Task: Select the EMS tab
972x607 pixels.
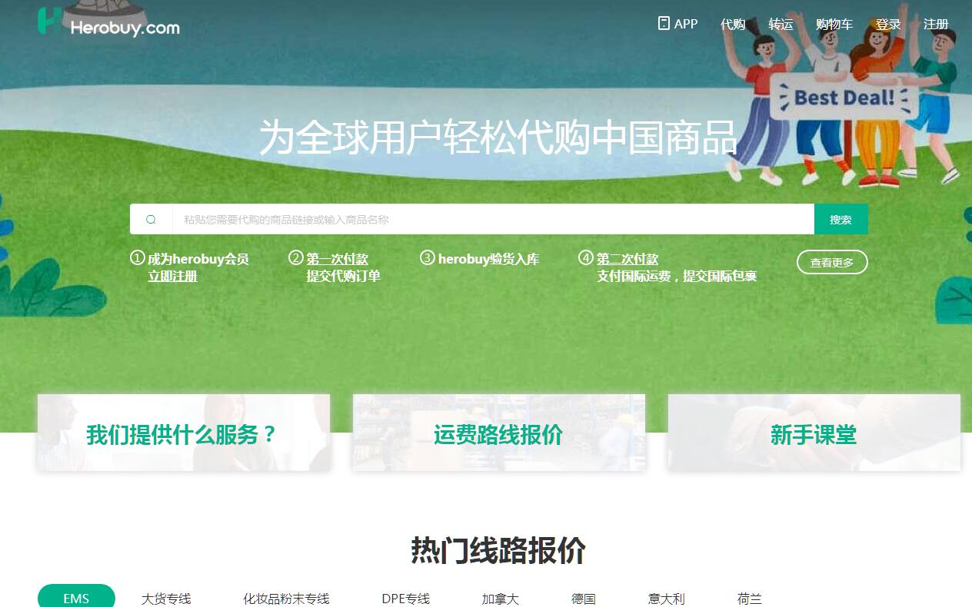Action: [x=76, y=598]
